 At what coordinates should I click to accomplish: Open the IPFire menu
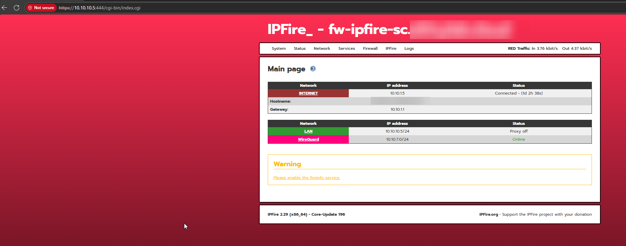[391, 48]
